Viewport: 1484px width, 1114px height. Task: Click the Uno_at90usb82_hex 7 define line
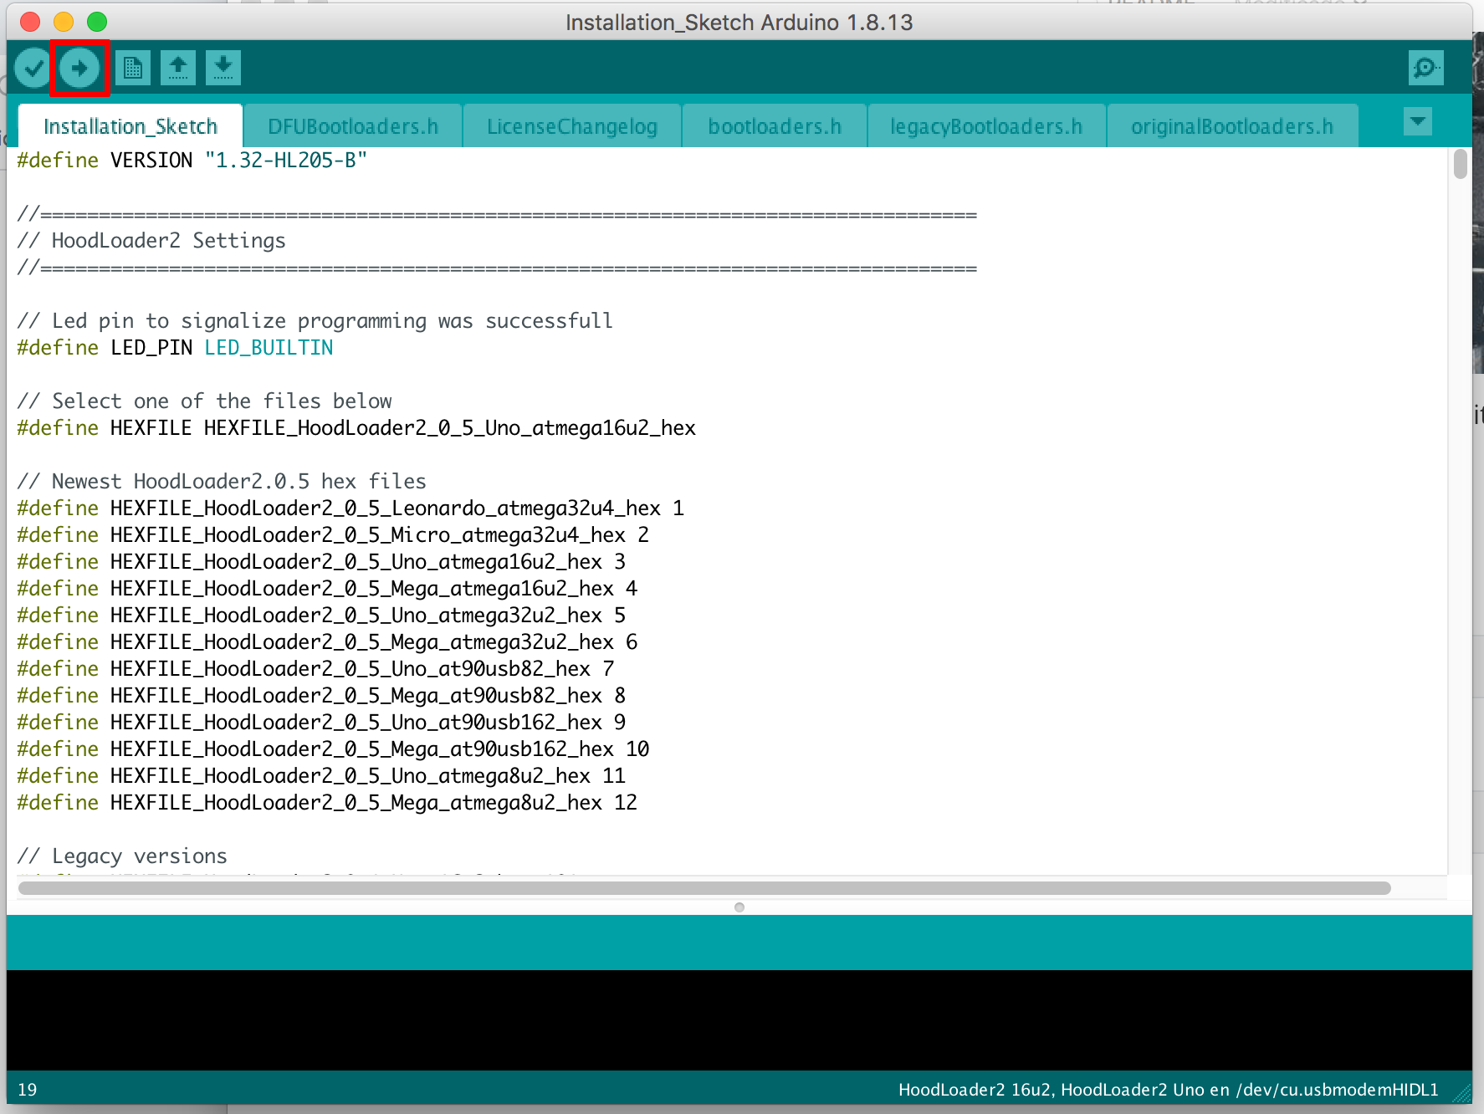click(315, 668)
